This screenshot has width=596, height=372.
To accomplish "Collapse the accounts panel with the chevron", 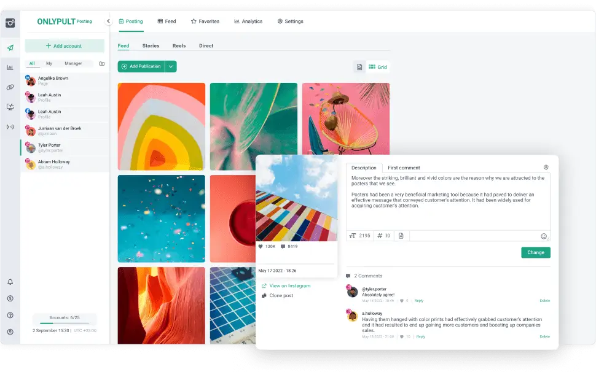I will click(x=108, y=20).
